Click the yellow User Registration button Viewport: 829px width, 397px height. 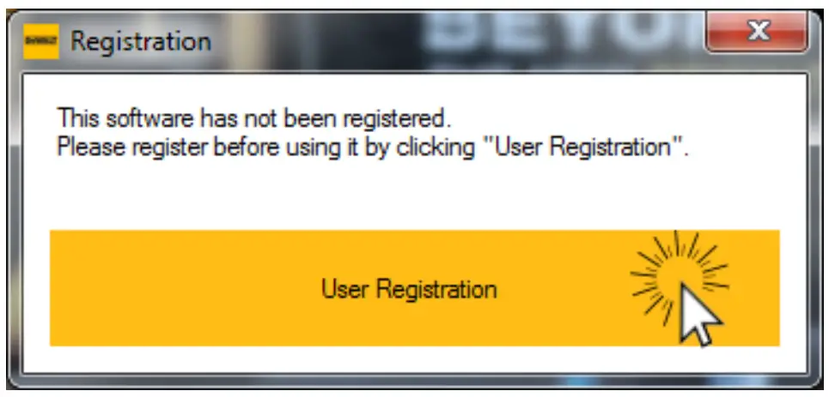click(x=414, y=288)
